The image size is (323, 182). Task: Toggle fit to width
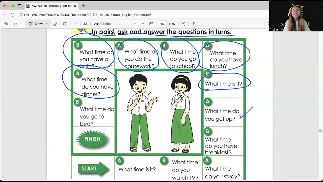(151, 24)
